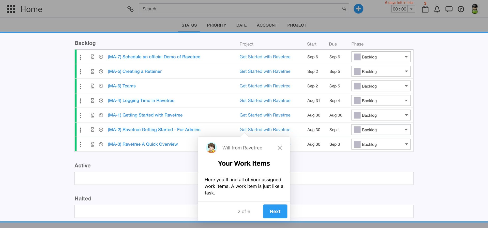Expand the Phase dropdown for MA-5

[x=381, y=71]
